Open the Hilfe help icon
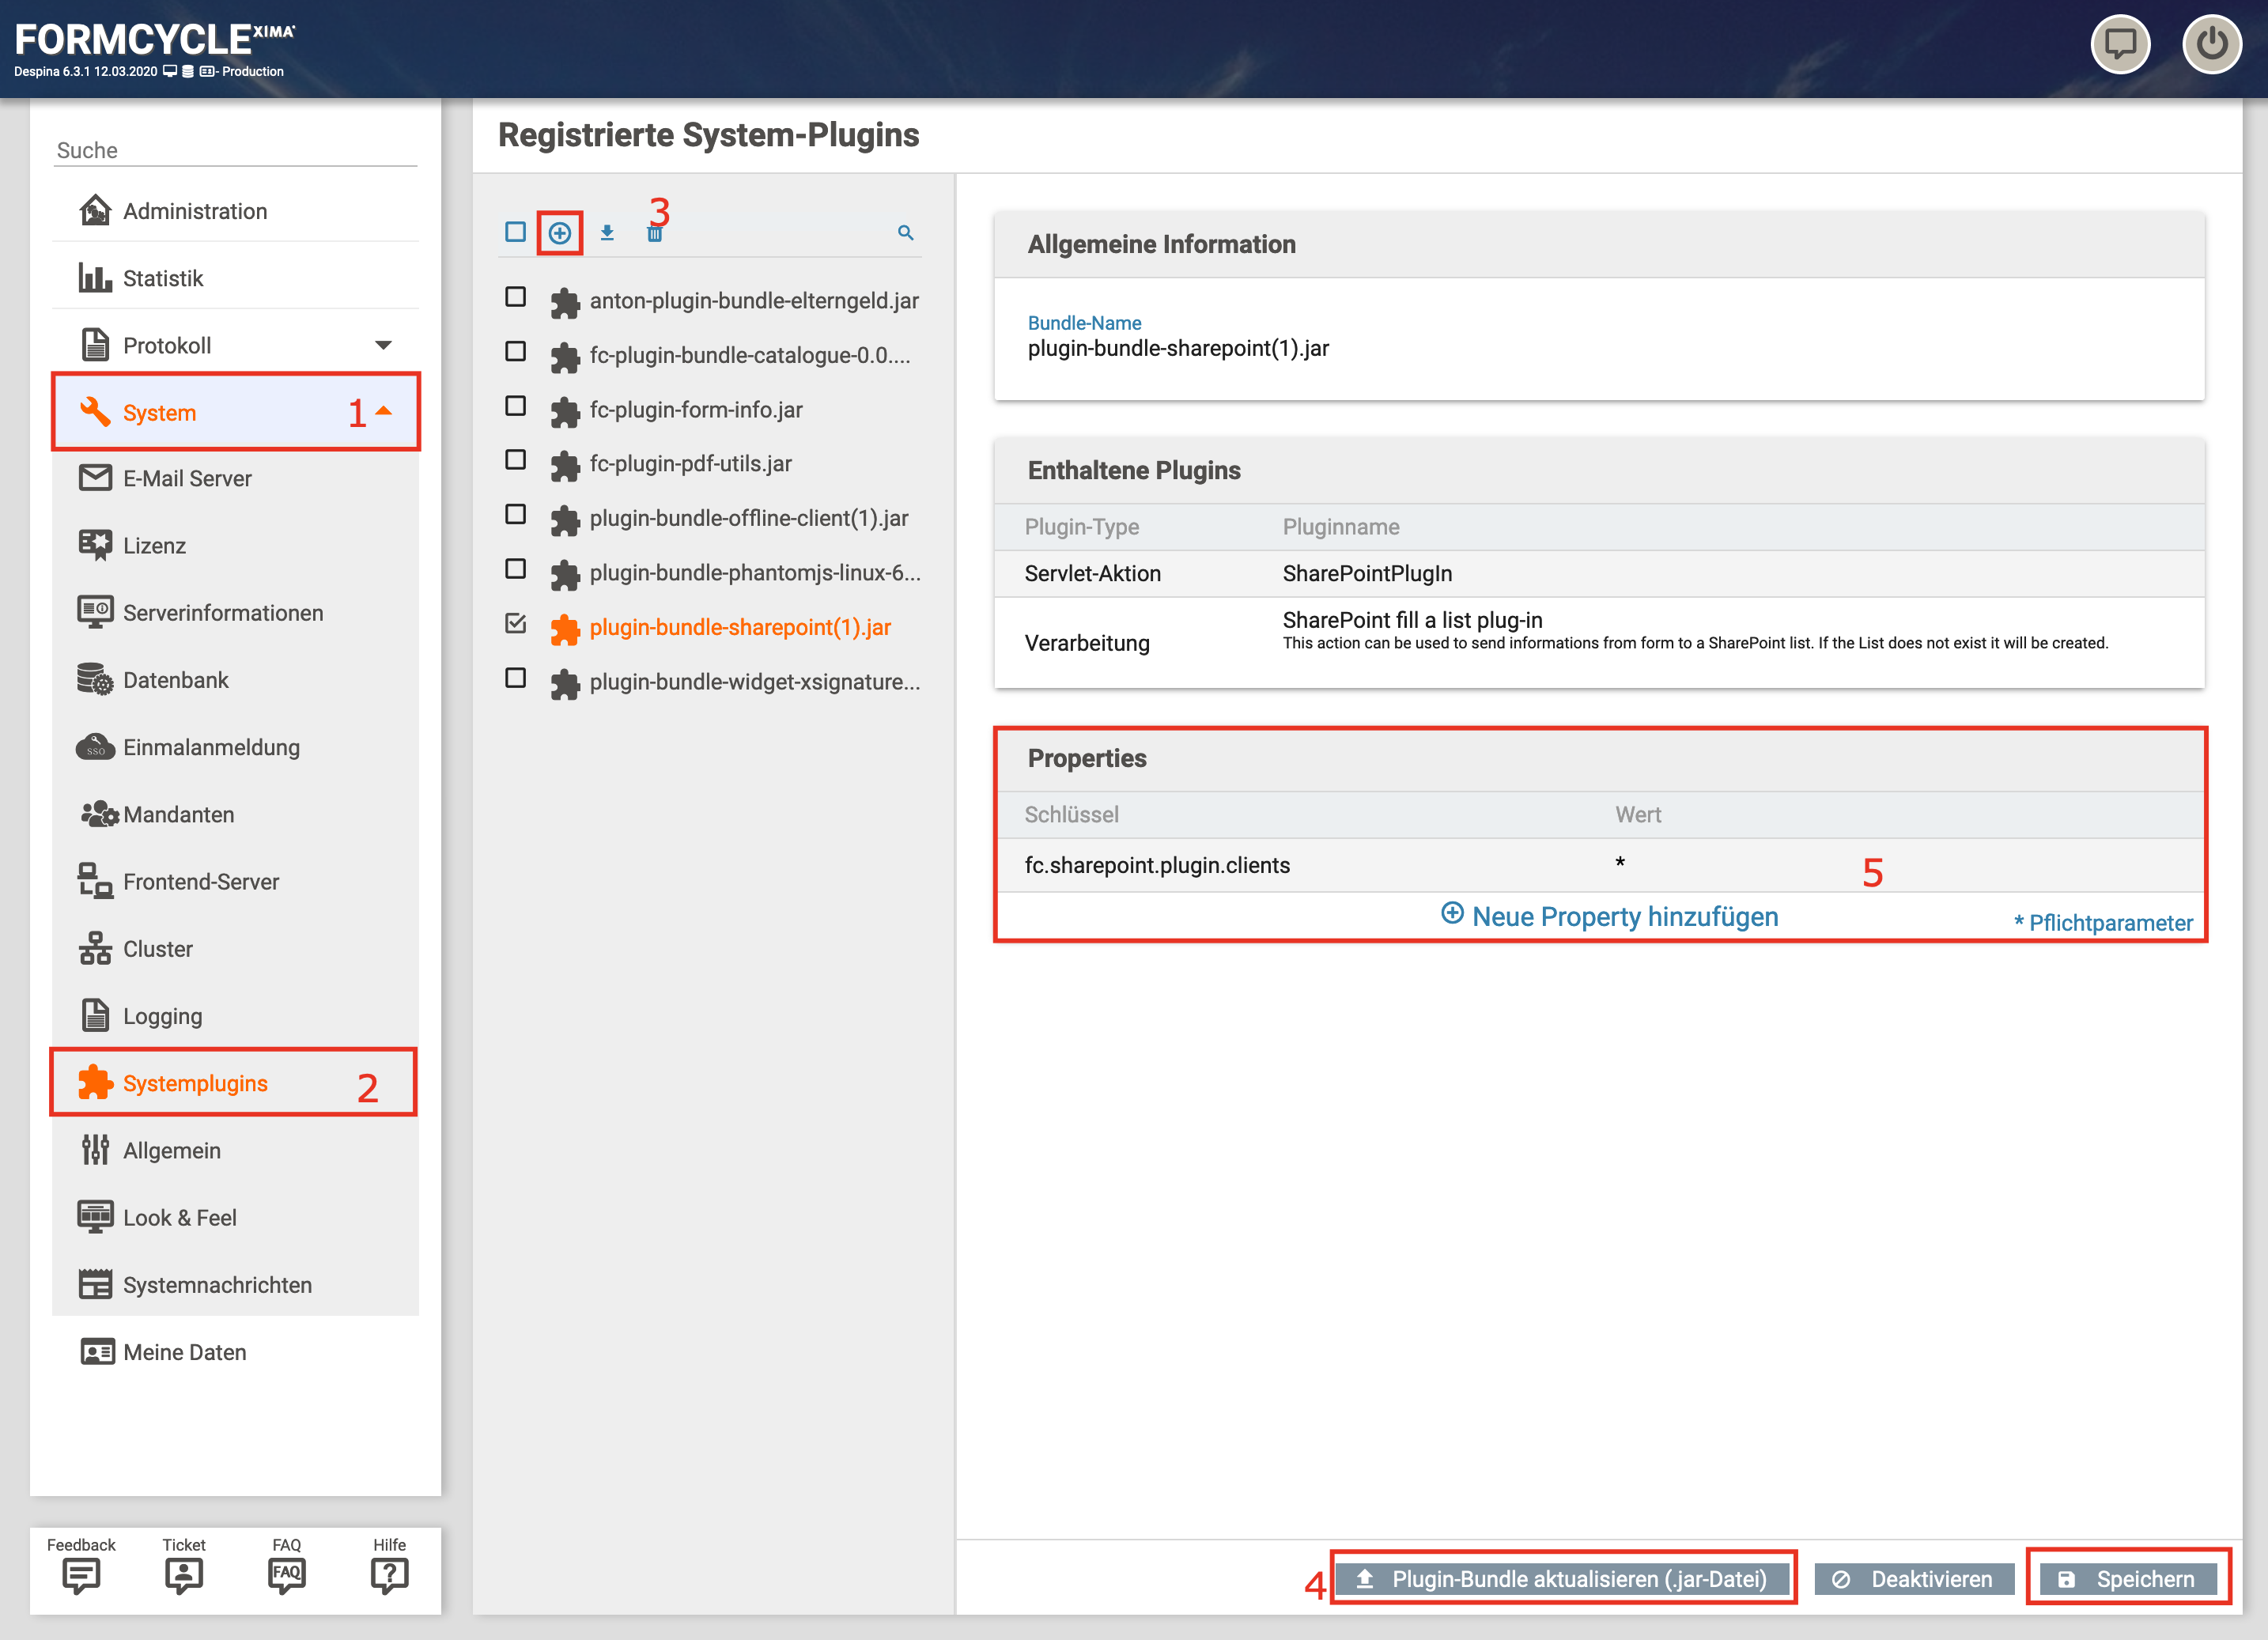The height and width of the screenshot is (1640, 2268). (x=389, y=1574)
